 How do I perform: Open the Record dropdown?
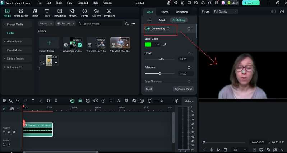[65, 23]
